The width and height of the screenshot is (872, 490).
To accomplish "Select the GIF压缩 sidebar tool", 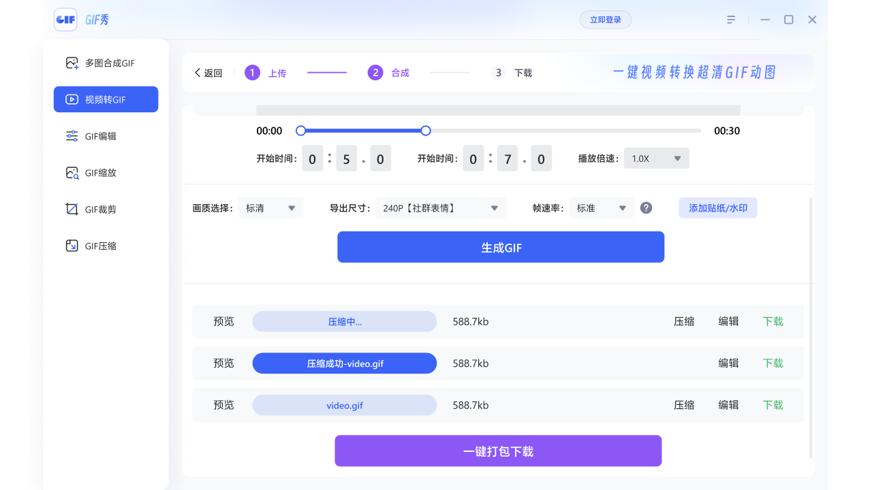I will click(106, 246).
